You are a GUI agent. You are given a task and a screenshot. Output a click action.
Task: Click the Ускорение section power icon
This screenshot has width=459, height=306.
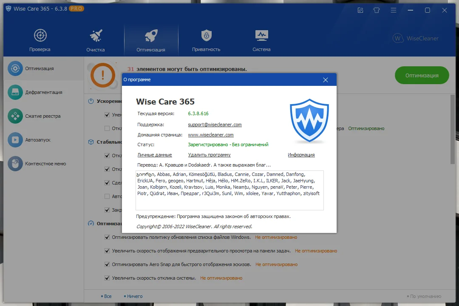point(91,101)
